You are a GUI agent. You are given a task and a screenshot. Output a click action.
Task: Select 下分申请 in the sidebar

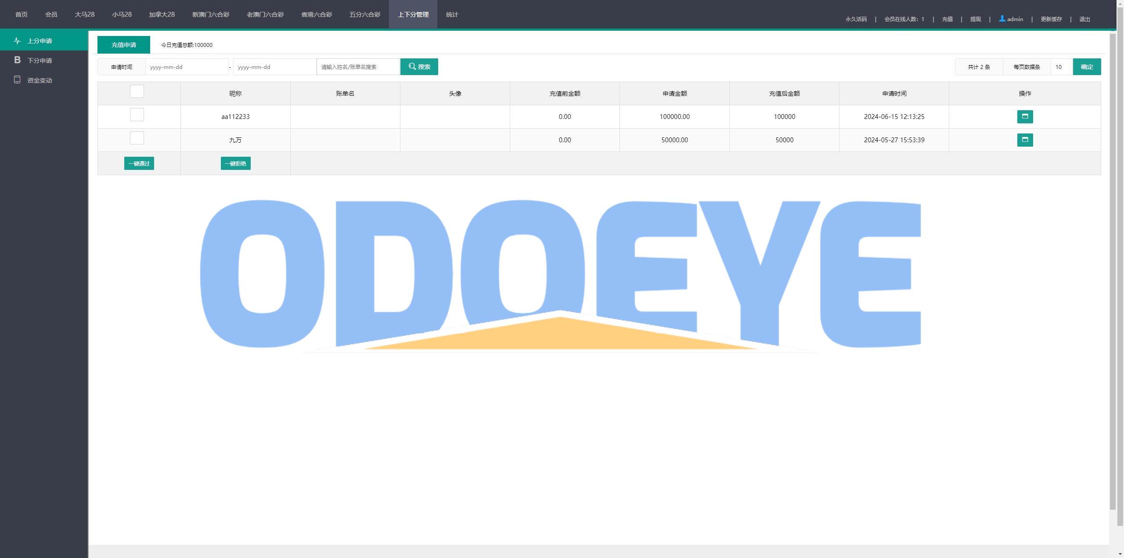(x=44, y=60)
